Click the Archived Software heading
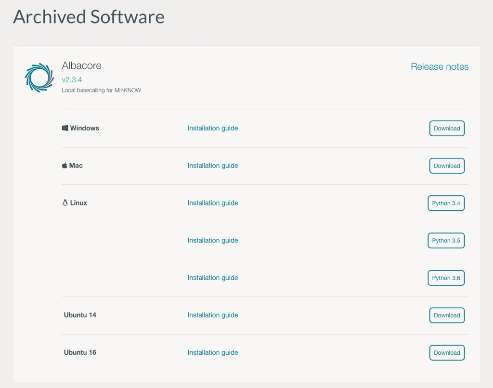The image size is (493, 388). (x=89, y=17)
